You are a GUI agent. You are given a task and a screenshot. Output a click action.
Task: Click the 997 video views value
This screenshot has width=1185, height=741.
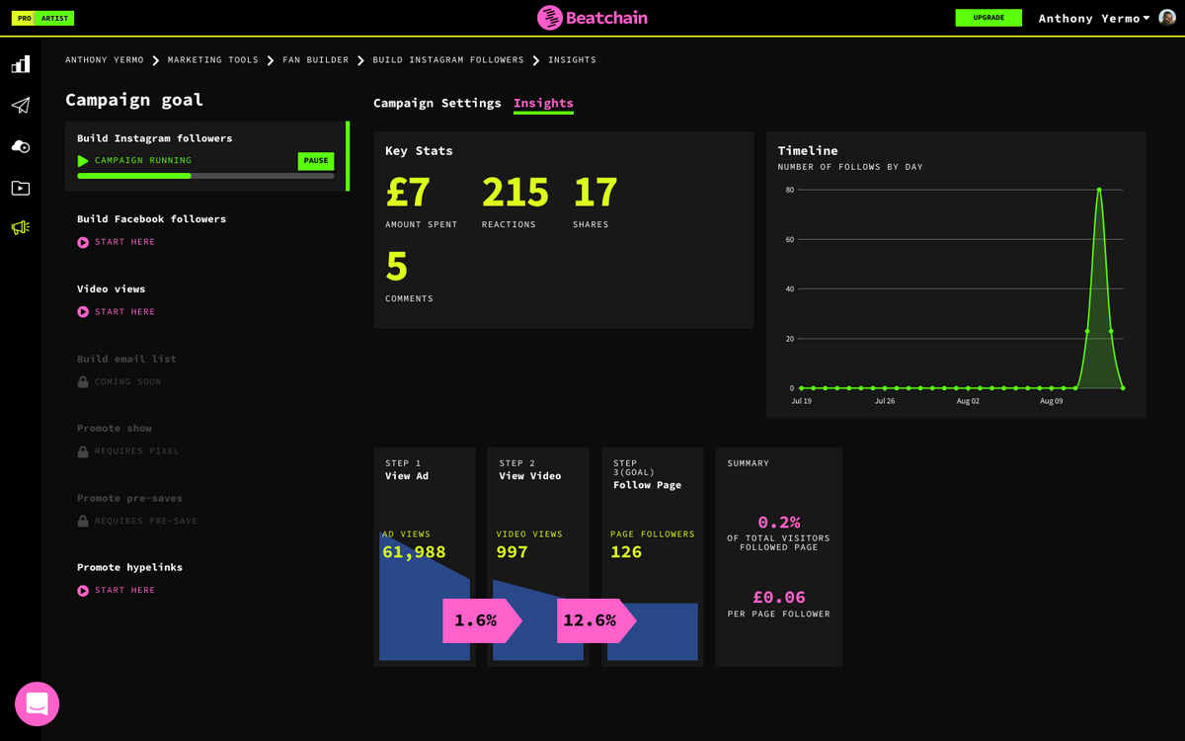(x=513, y=552)
